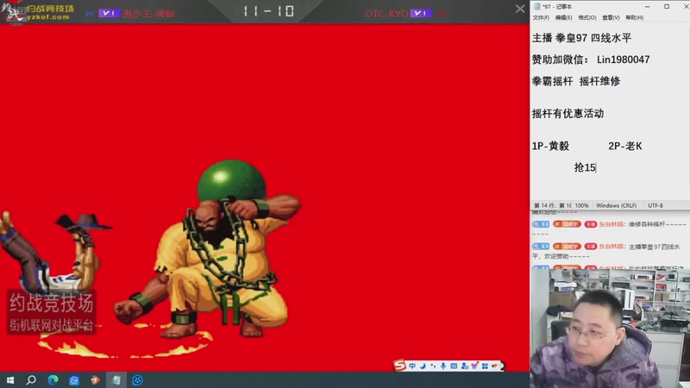Screen dimensions: 690x388
Task: Open the 帮助(H) menu in Notepad
Action: click(635, 17)
